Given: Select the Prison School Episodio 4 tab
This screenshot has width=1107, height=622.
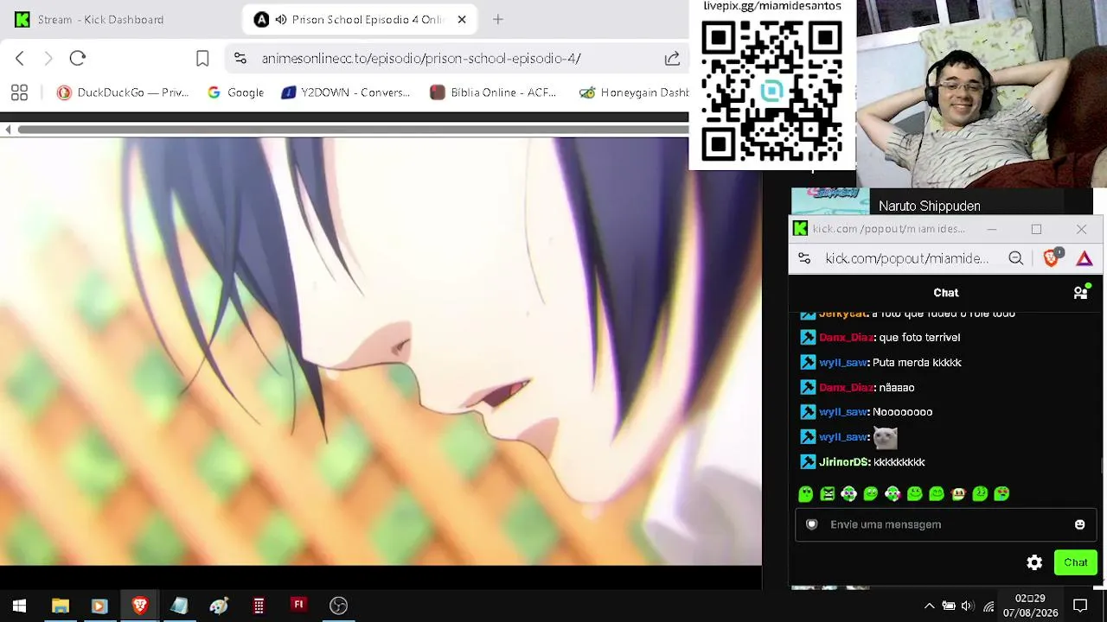Looking at the screenshot, I should pyautogui.click(x=362, y=19).
